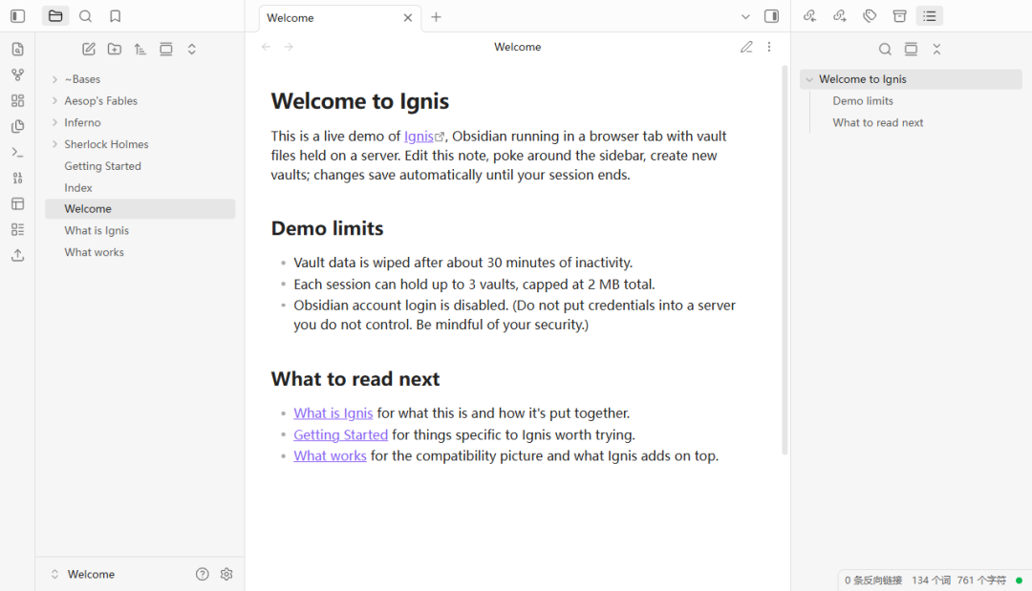Open the file explorer folder tab icon

(55, 16)
